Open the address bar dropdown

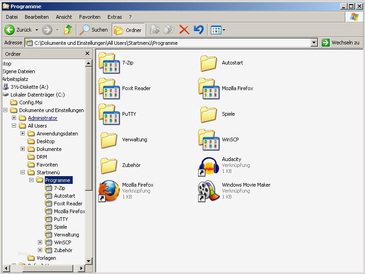tap(314, 43)
